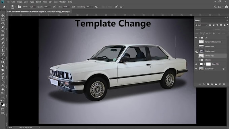Open the Image menu
The image size is (229, 129).
click(x=19, y=2)
